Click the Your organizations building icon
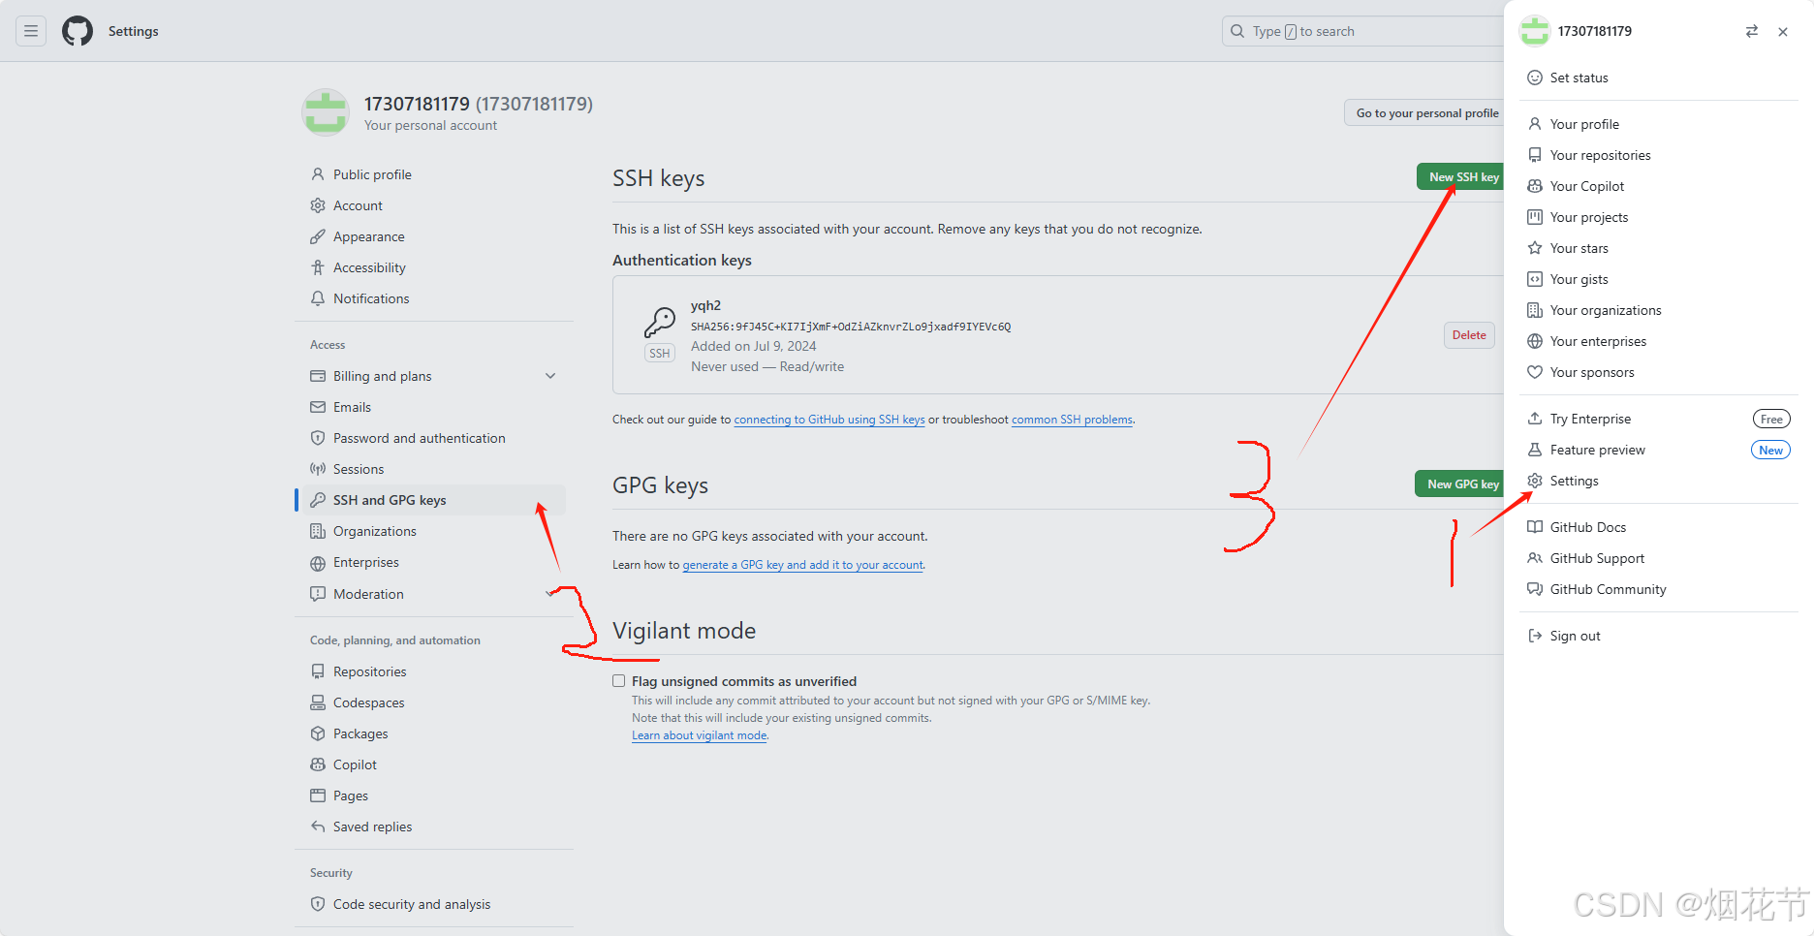Screen dimensions: 1814x936 tap(1535, 310)
